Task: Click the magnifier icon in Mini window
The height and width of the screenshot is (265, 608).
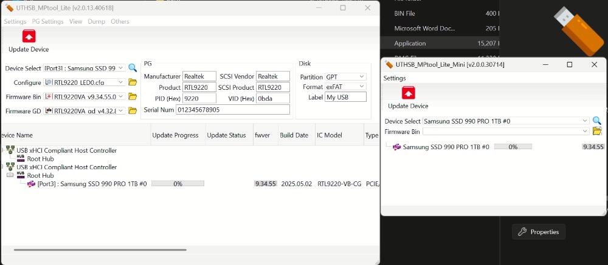Action: [597, 121]
